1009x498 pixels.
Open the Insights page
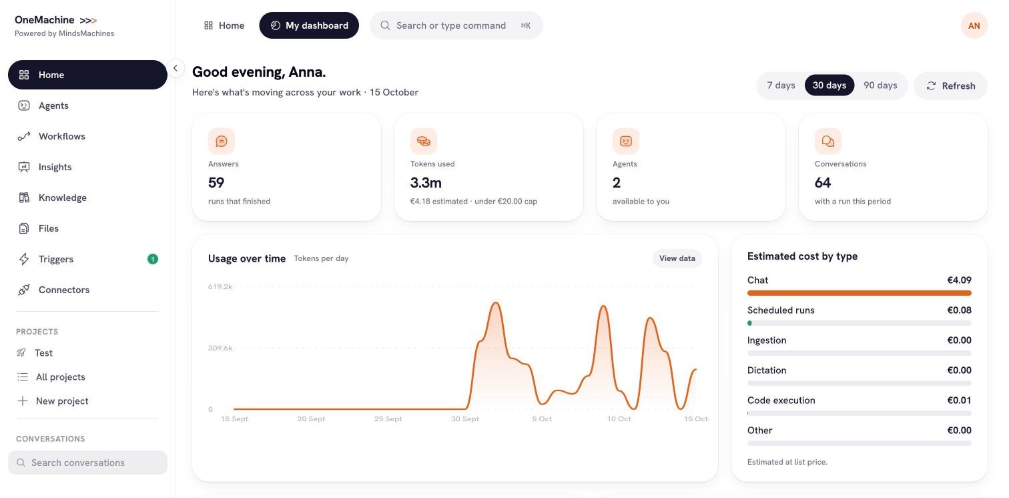87,167
